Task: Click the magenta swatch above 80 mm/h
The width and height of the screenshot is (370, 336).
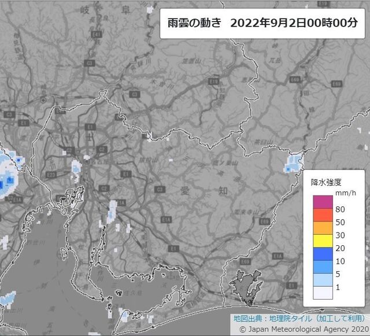Action: point(323,202)
